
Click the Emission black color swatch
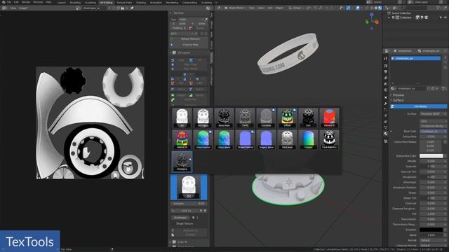(431, 230)
